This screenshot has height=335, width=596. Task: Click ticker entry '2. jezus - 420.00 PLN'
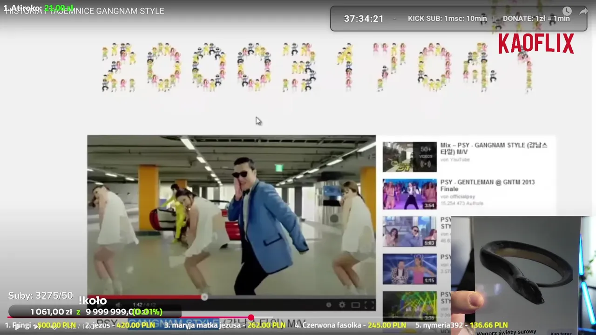click(120, 325)
